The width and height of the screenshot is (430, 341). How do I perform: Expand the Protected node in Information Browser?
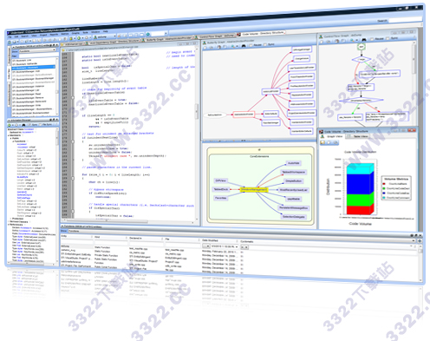(11, 219)
